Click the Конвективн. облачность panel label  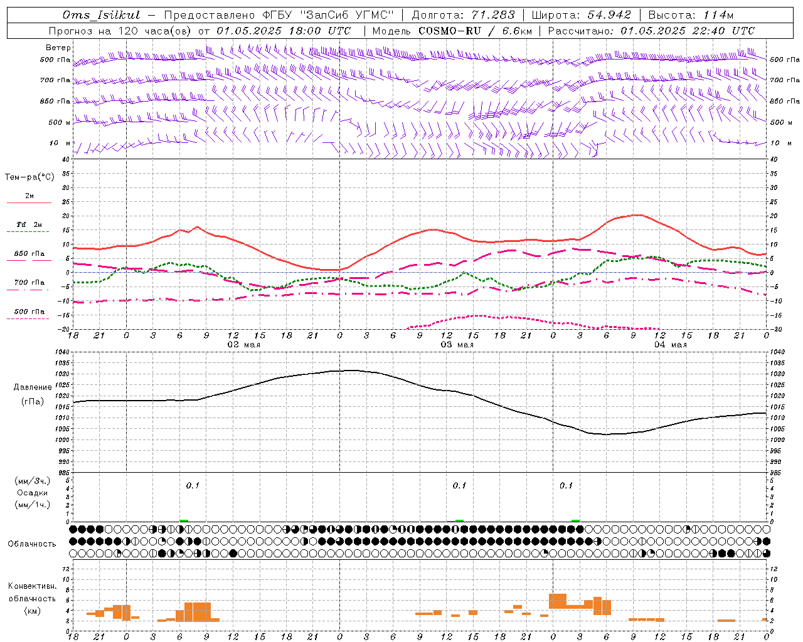coord(32,598)
